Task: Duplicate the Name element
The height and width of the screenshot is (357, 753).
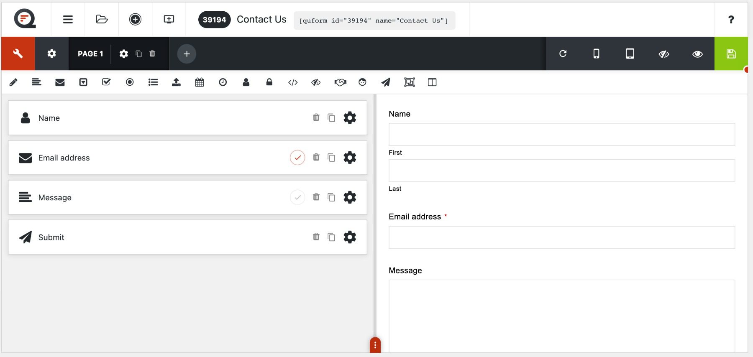Action: coord(331,118)
